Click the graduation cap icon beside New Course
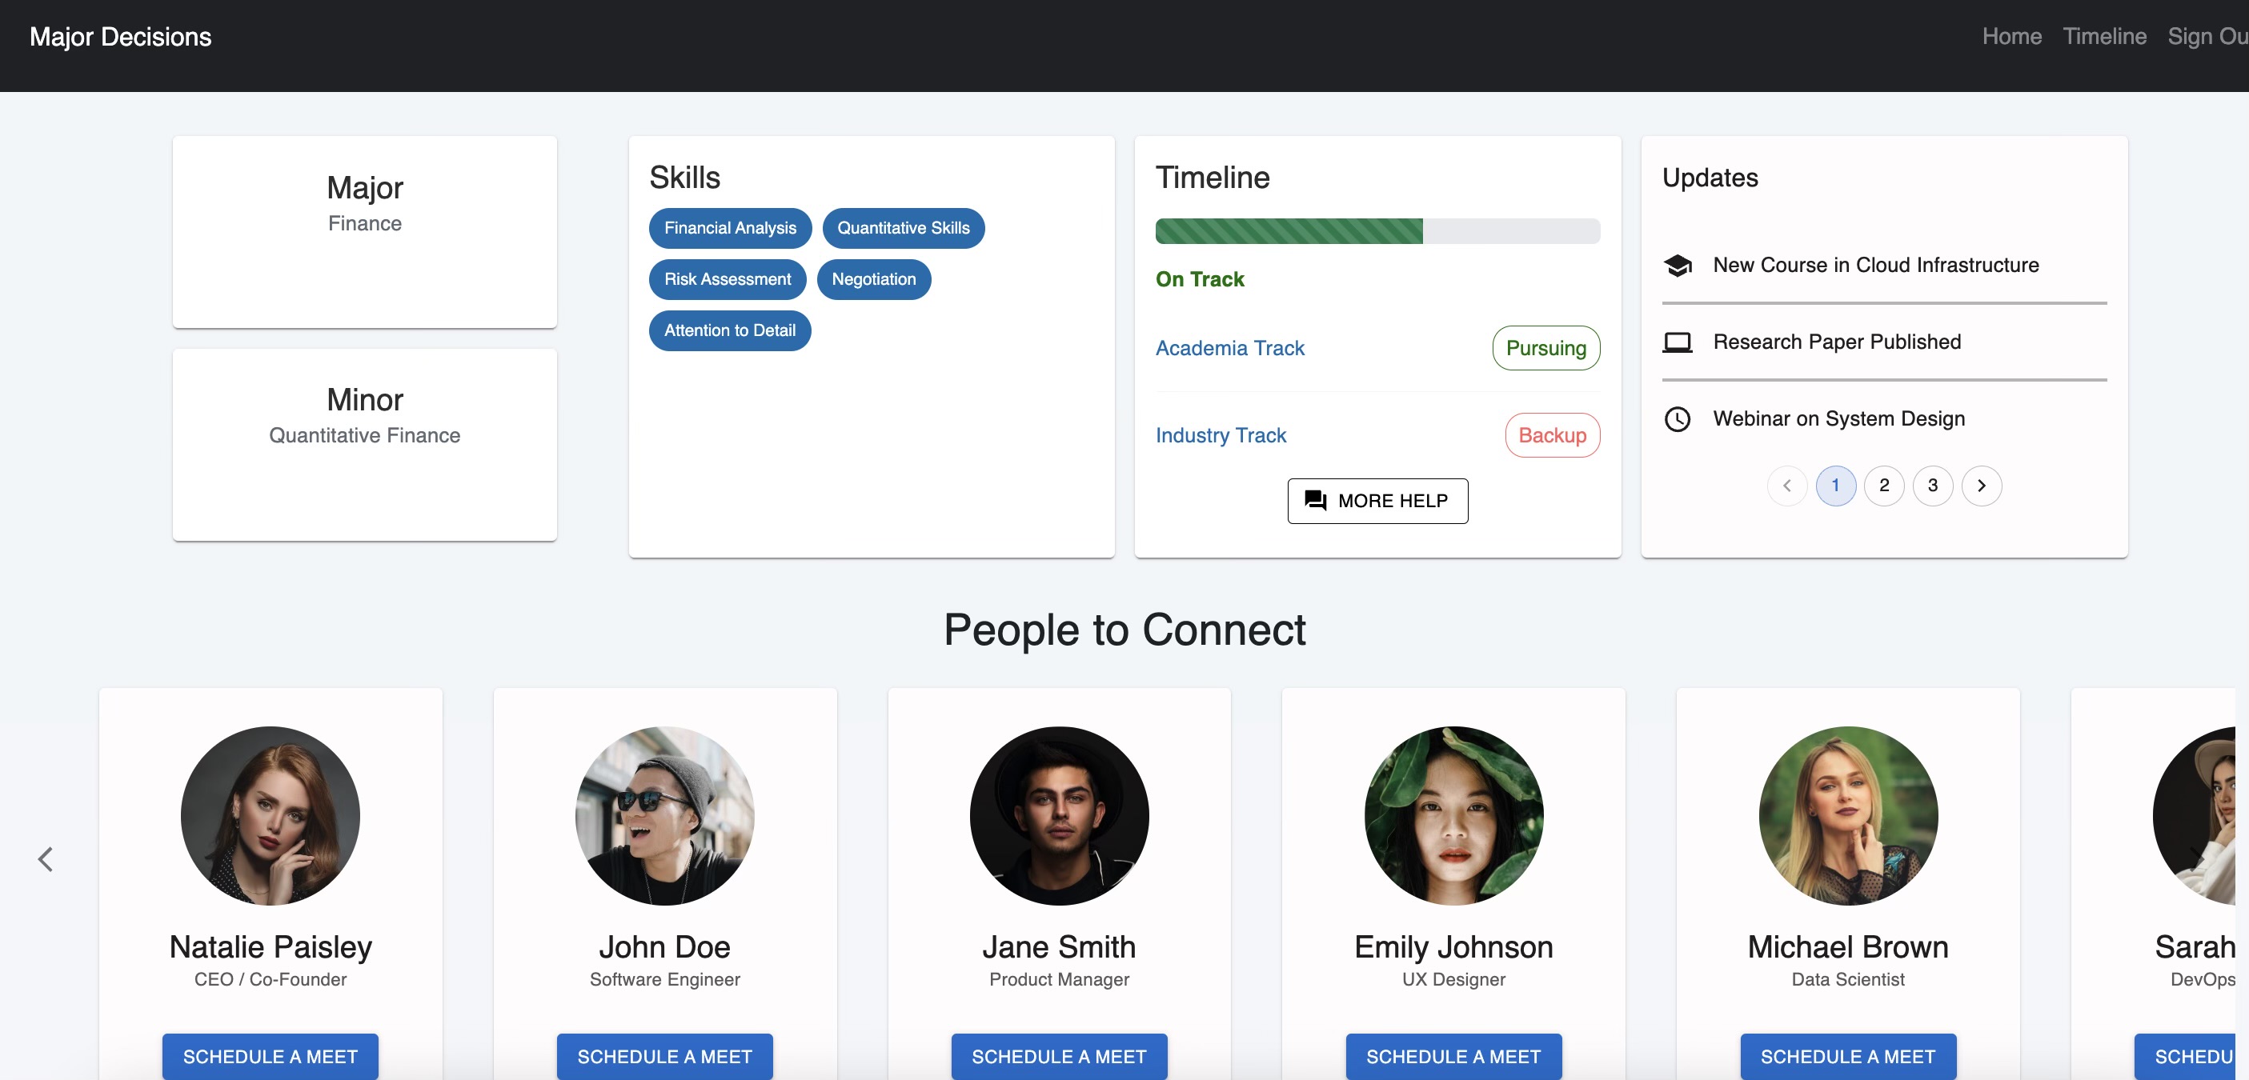The height and width of the screenshot is (1080, 2249). tap(1678, 266)
